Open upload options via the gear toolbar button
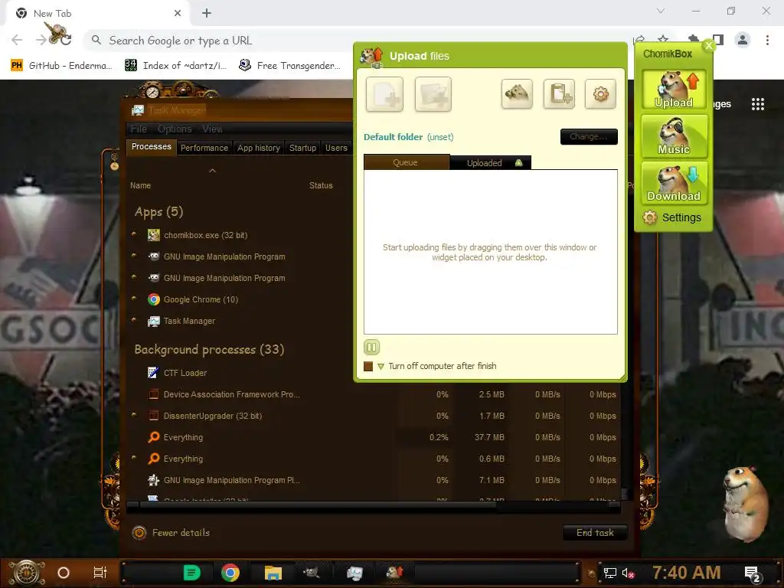This screenshot has height=588, width=784. pos(600,93)
